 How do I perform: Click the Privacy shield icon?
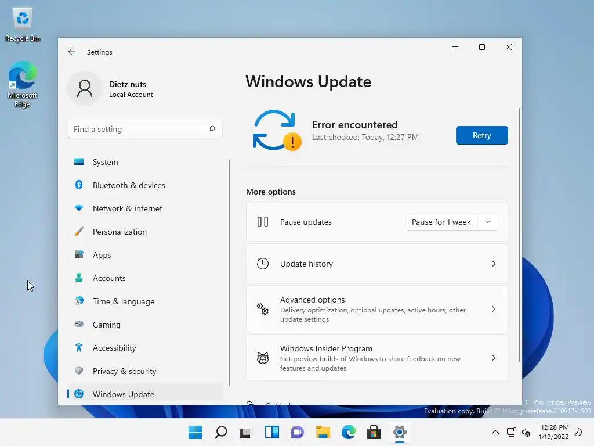(x=79, y=371)
